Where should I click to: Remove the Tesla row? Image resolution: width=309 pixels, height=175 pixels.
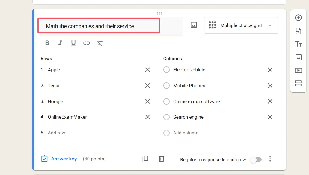pyautogui.click(x=147, y=86)
